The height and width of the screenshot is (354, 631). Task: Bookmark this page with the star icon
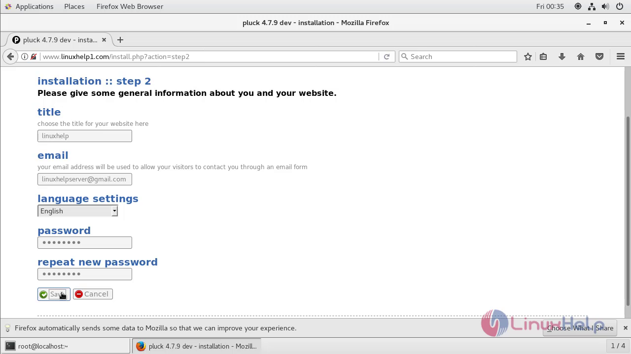528,57
